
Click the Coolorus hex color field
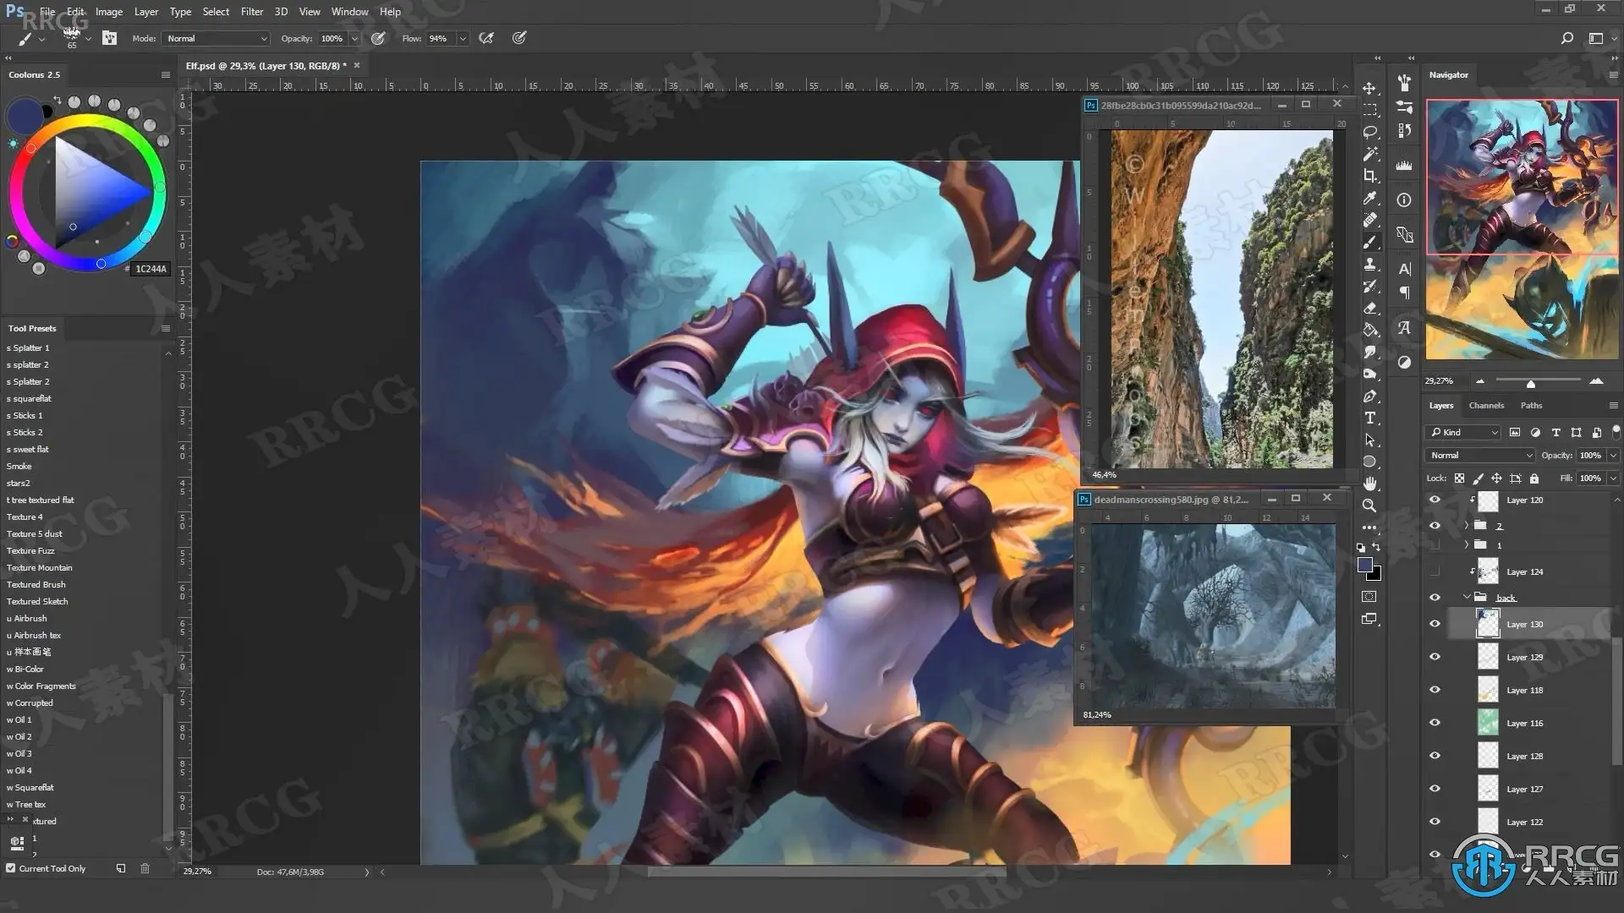pyautogui.click(x=151, y=269)
